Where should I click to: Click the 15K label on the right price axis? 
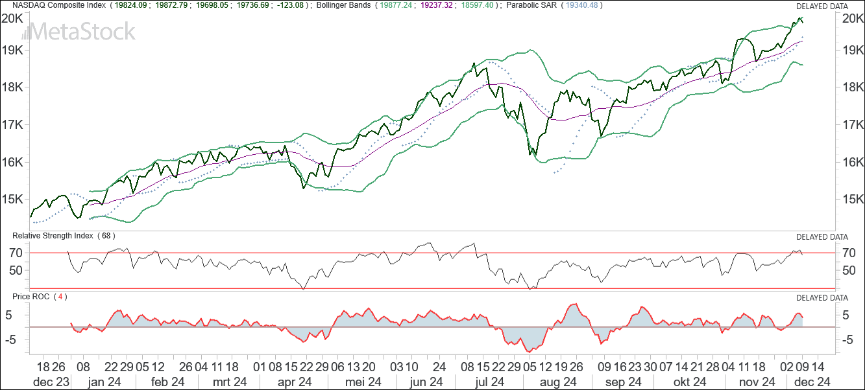tap(851, 200)
